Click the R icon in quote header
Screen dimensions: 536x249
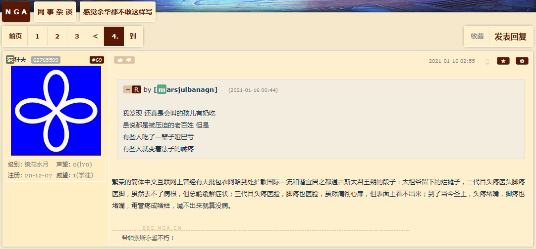(136, 90)
